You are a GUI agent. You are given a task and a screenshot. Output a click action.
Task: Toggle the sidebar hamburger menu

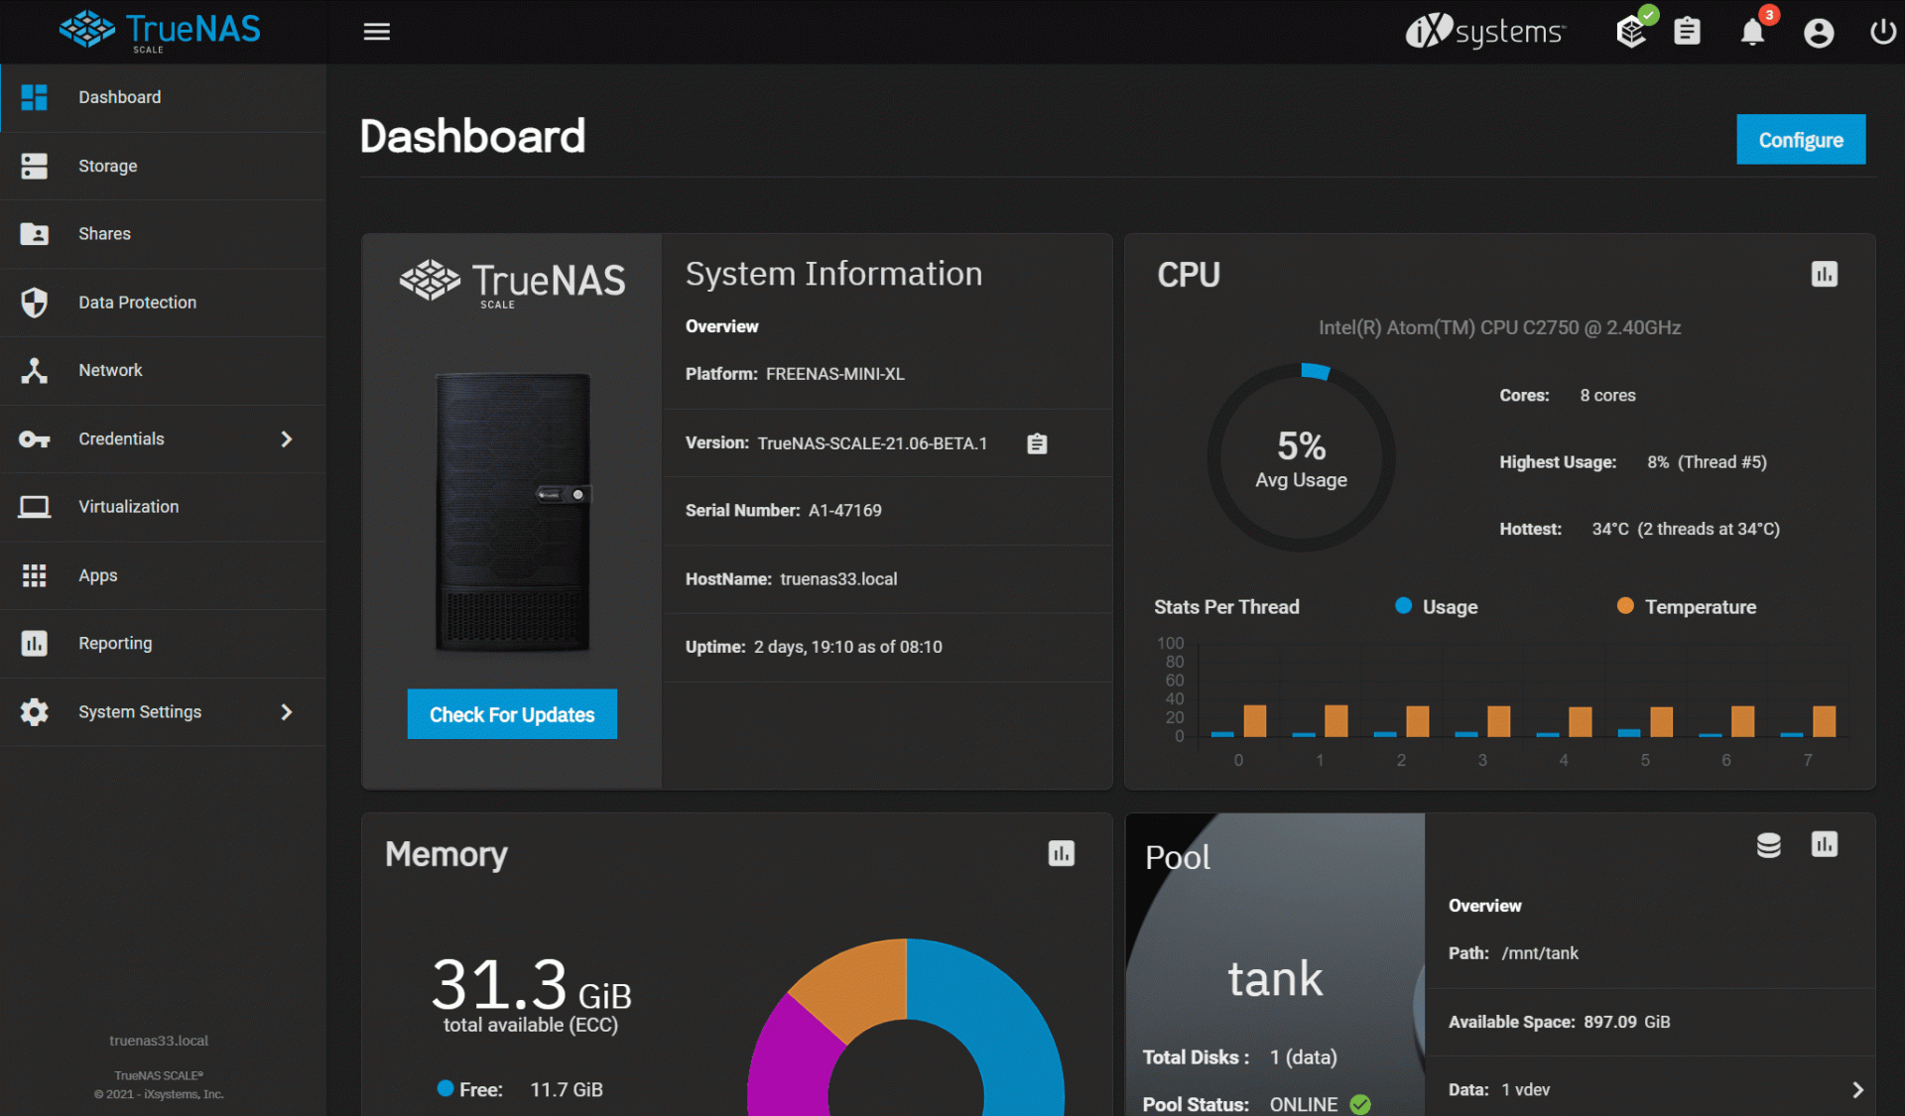376,32
